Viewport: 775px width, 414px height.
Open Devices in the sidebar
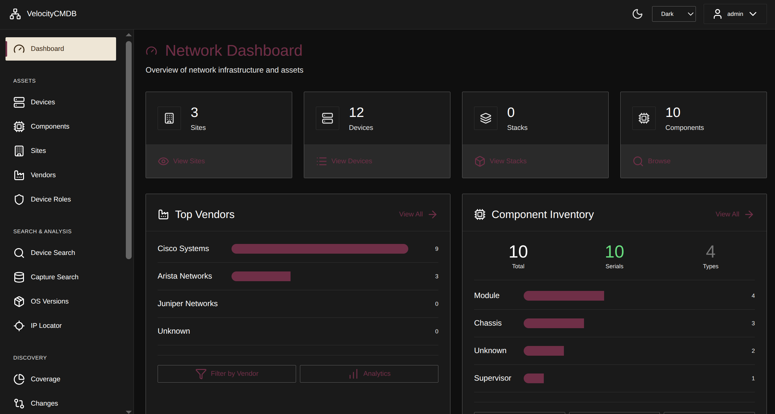point(42,102)
